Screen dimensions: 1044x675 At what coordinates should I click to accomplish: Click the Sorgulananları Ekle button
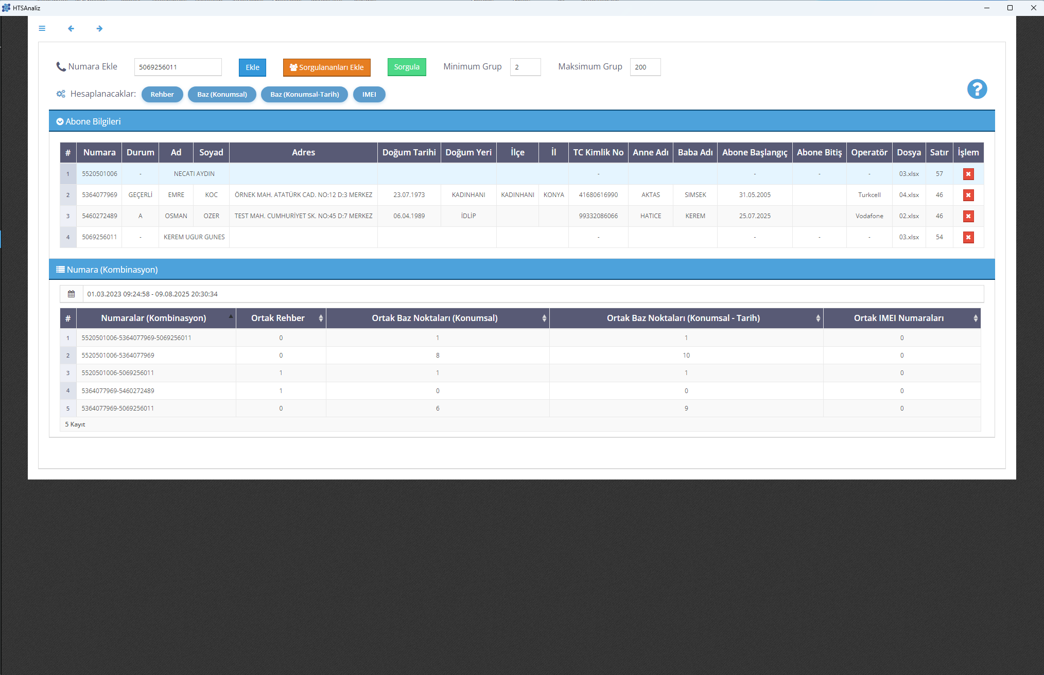tap(327, 67)
